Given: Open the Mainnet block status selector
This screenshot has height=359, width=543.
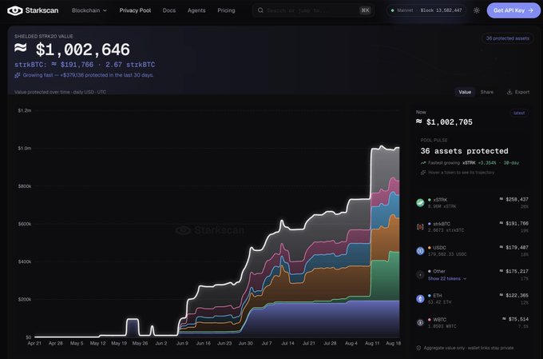Looking at the screenshot, I should tap(426, 10).
